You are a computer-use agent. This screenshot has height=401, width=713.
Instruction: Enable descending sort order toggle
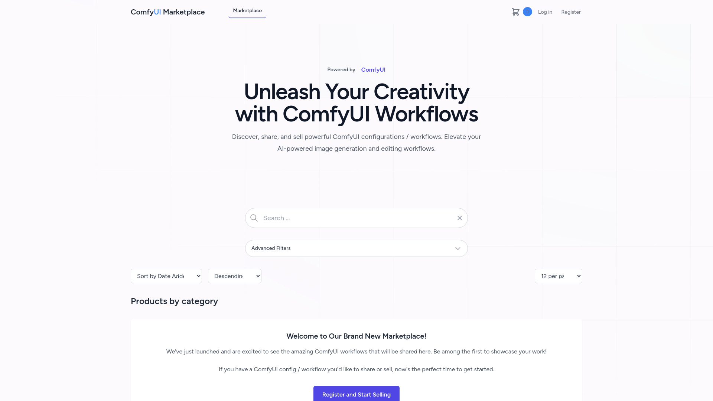pos(235,276)
